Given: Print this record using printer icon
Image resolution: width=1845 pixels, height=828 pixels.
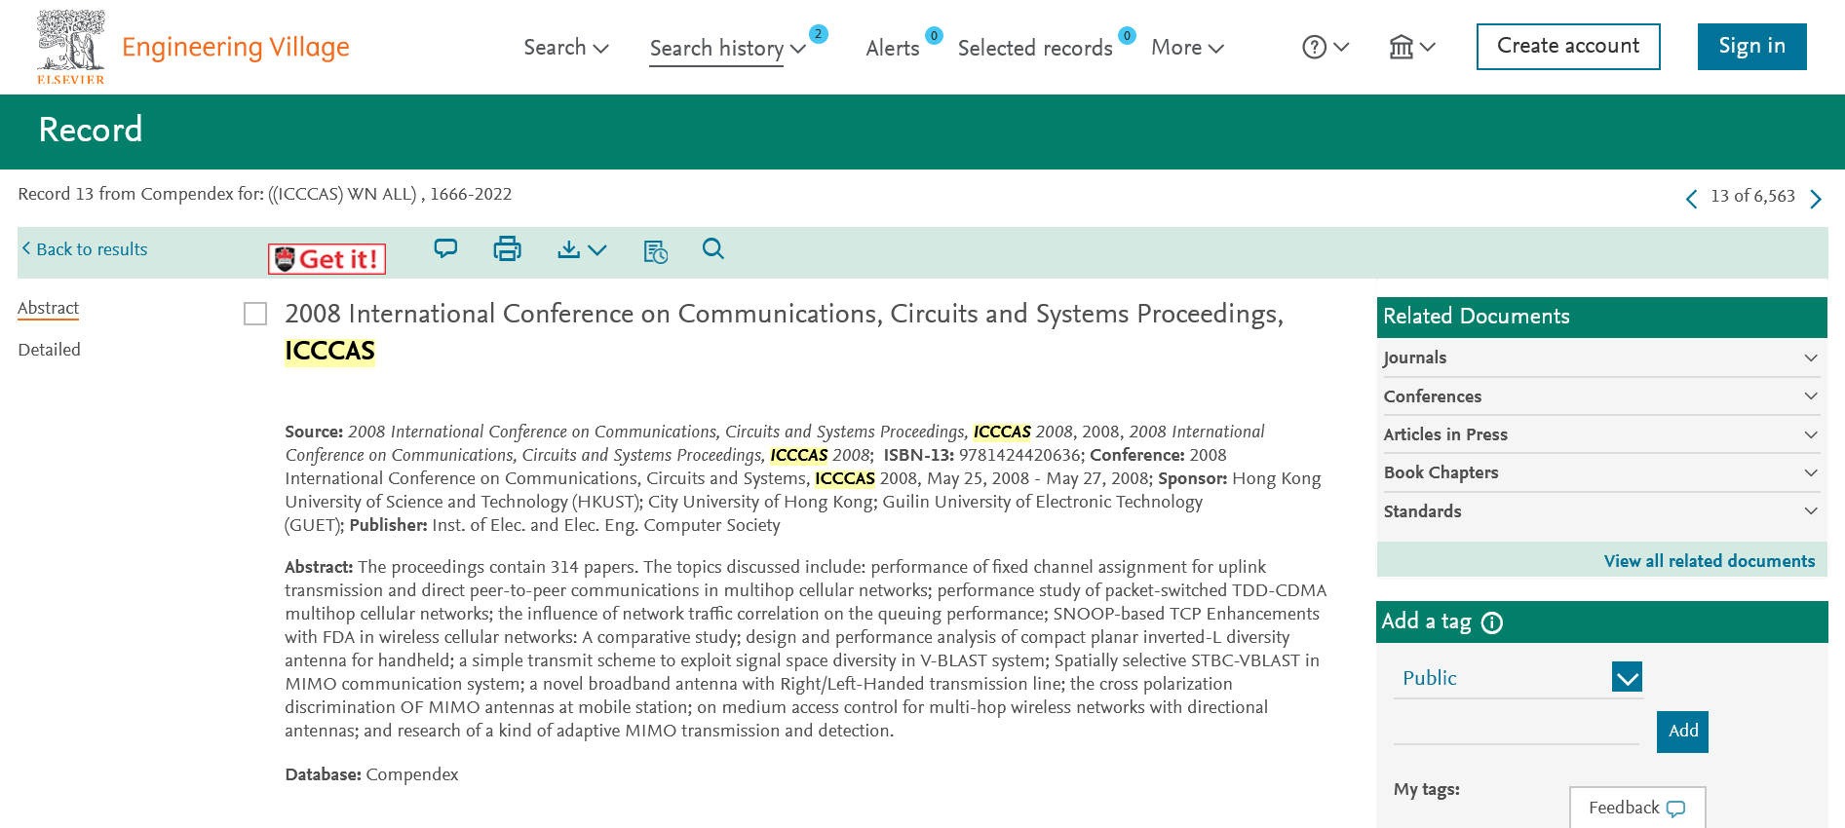Looking at the screenshot, I should point(507,249).
